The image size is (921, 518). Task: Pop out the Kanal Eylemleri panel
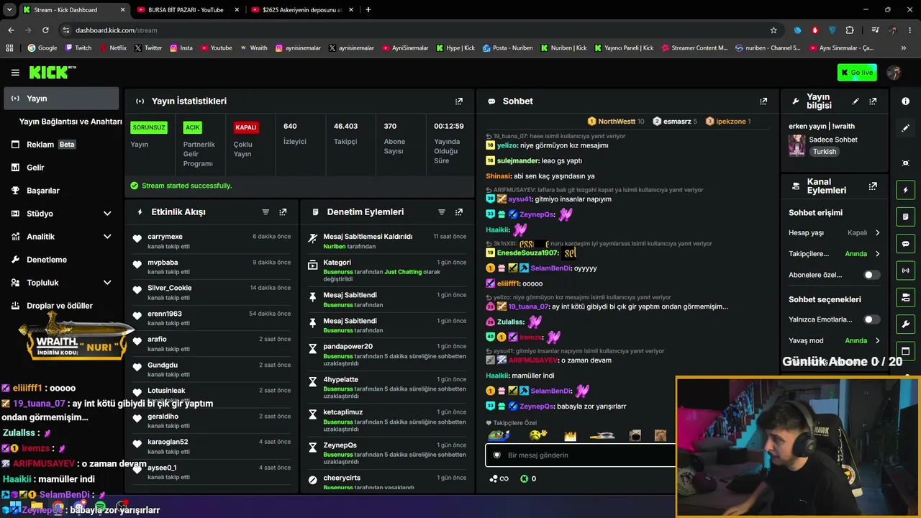873,186
